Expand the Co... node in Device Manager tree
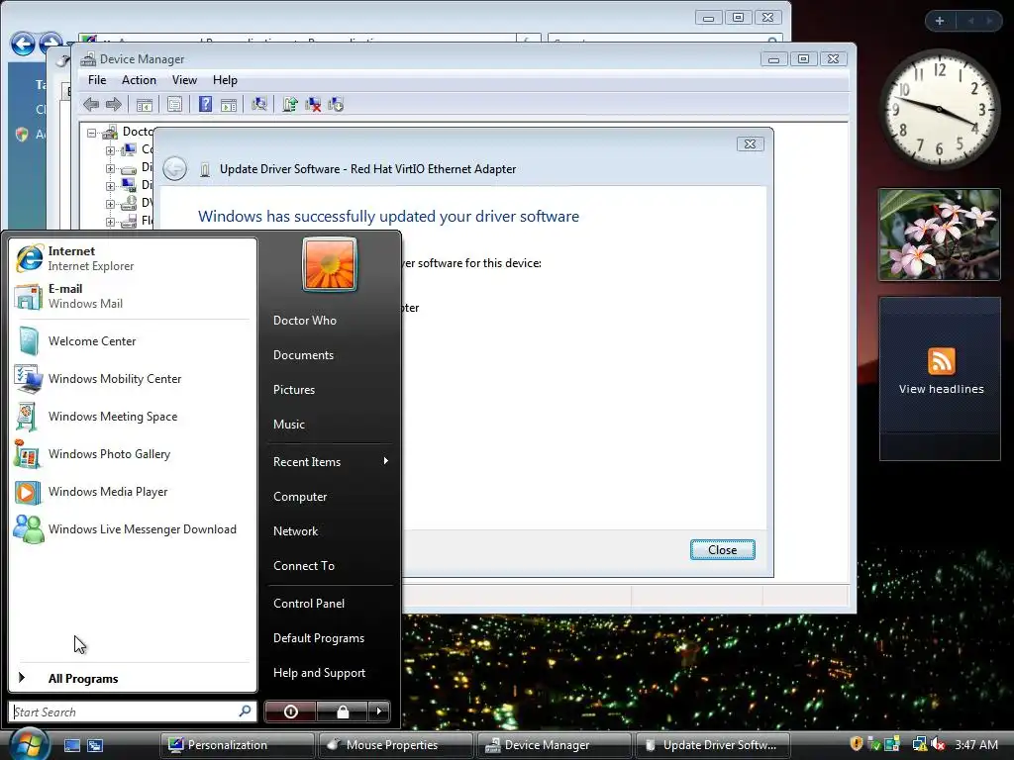 click(x=110, y=150)
